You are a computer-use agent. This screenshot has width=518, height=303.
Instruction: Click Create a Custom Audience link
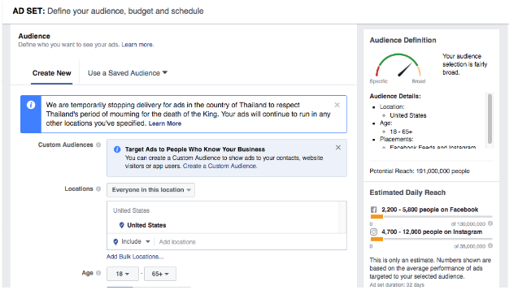pyautogui.click(x=220, y=166)
